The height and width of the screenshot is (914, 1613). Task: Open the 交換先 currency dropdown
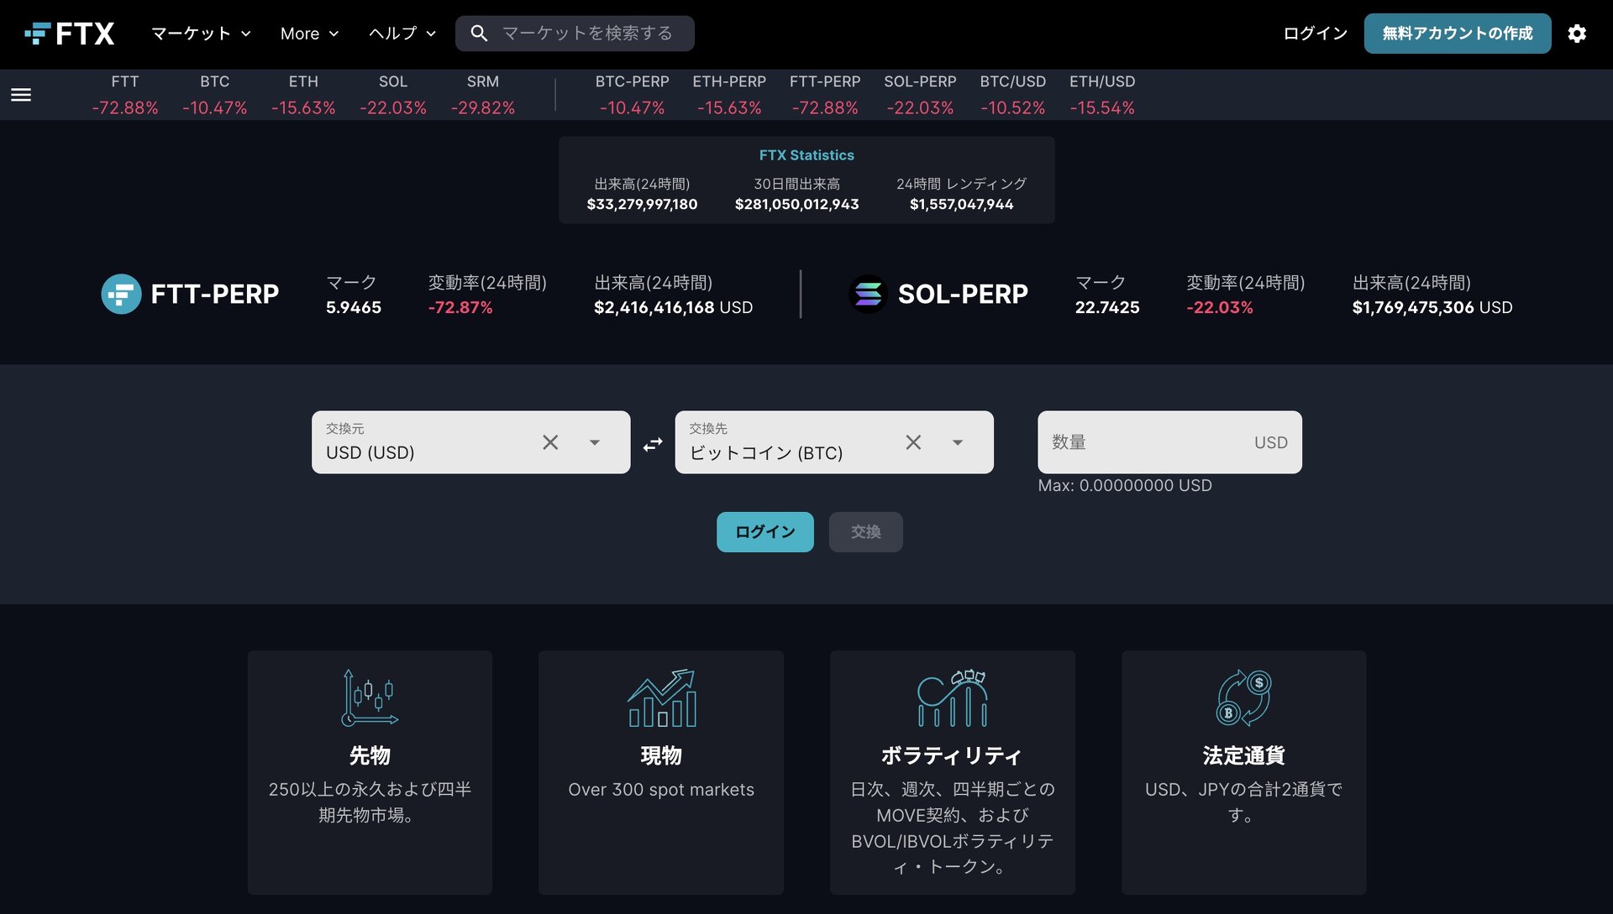coord(959,442)
